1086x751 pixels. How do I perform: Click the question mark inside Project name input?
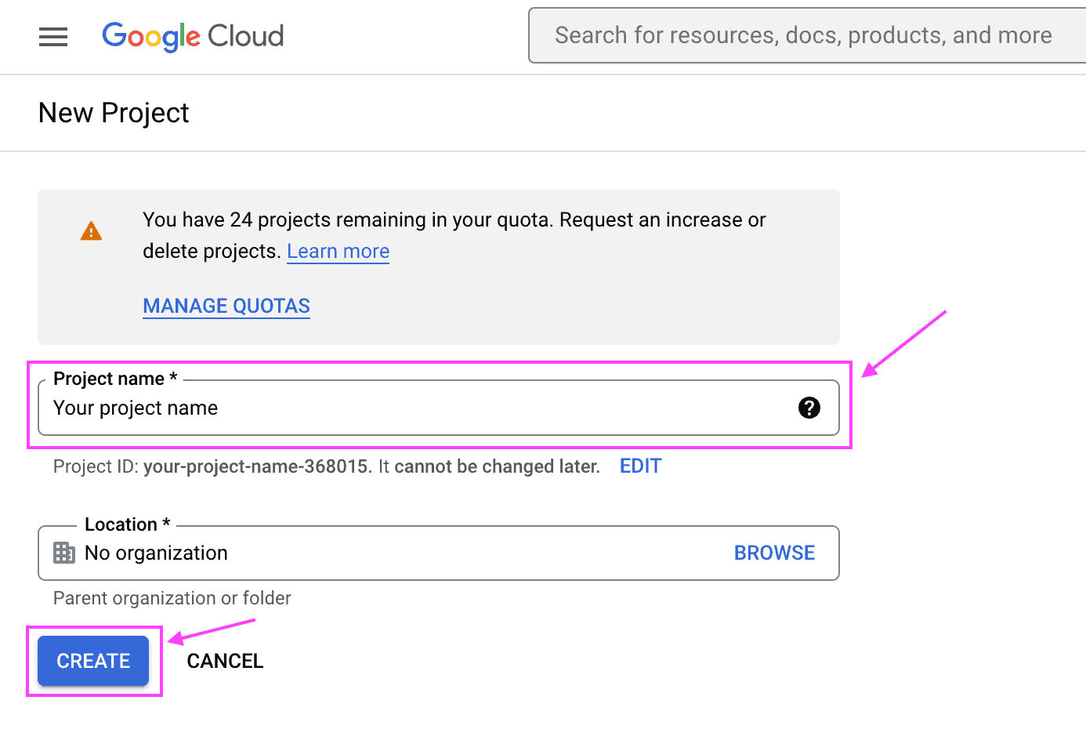click(x=809, y=408)
